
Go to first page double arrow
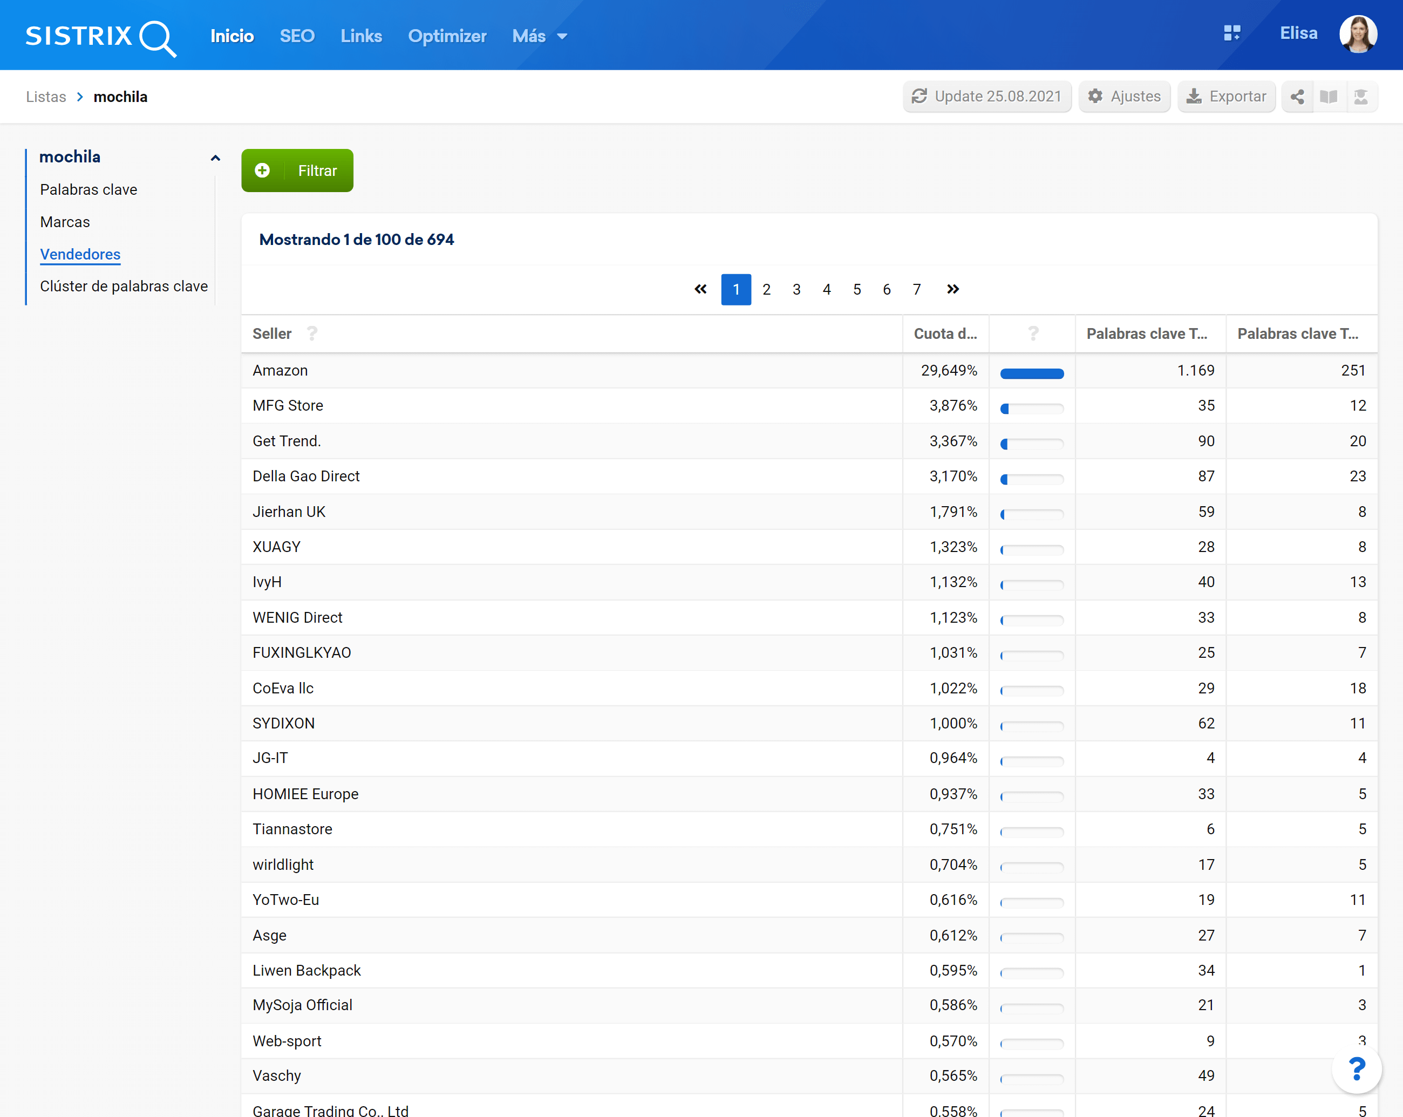(x=700, y=289)
